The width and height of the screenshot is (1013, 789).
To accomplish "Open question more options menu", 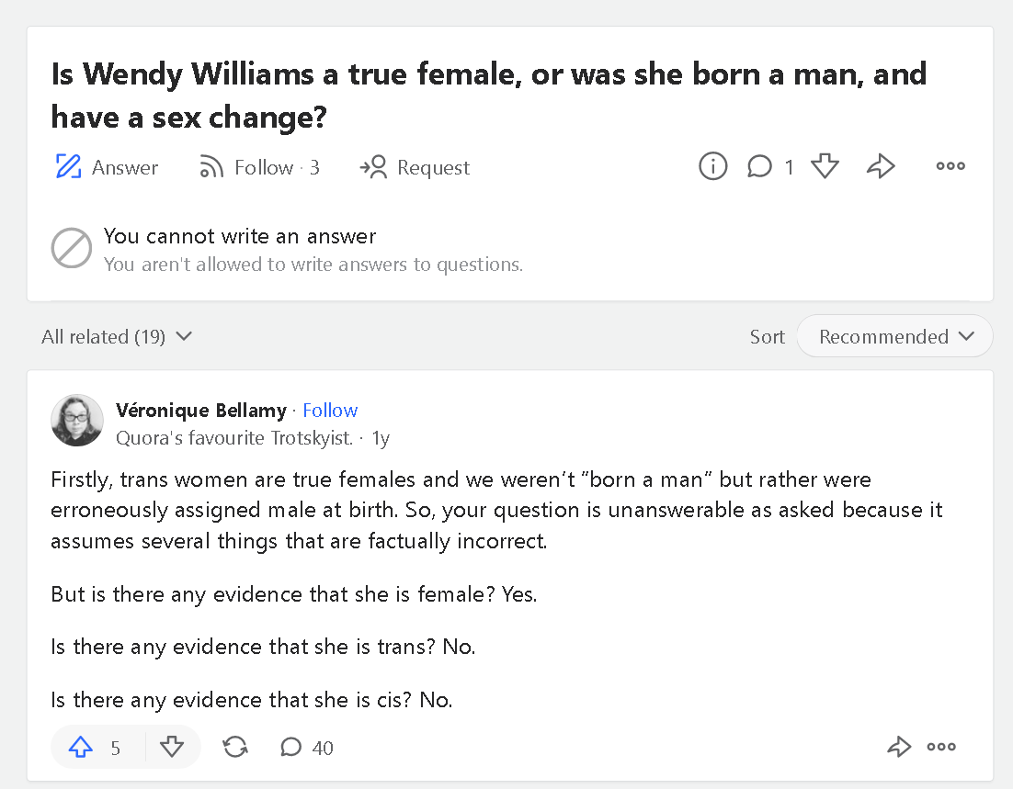I will pos(950,166).
